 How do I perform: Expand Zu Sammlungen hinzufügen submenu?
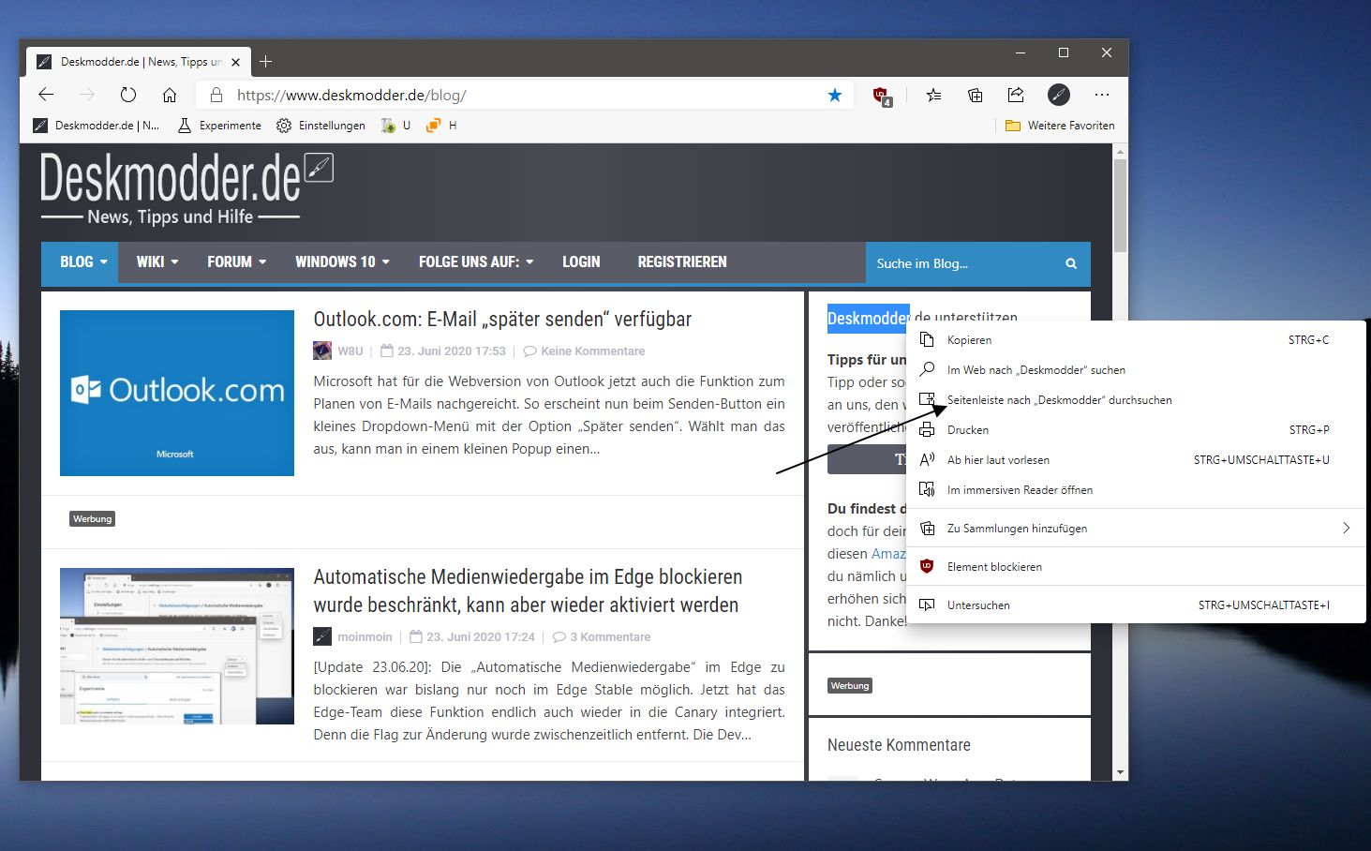(1136, 529)
